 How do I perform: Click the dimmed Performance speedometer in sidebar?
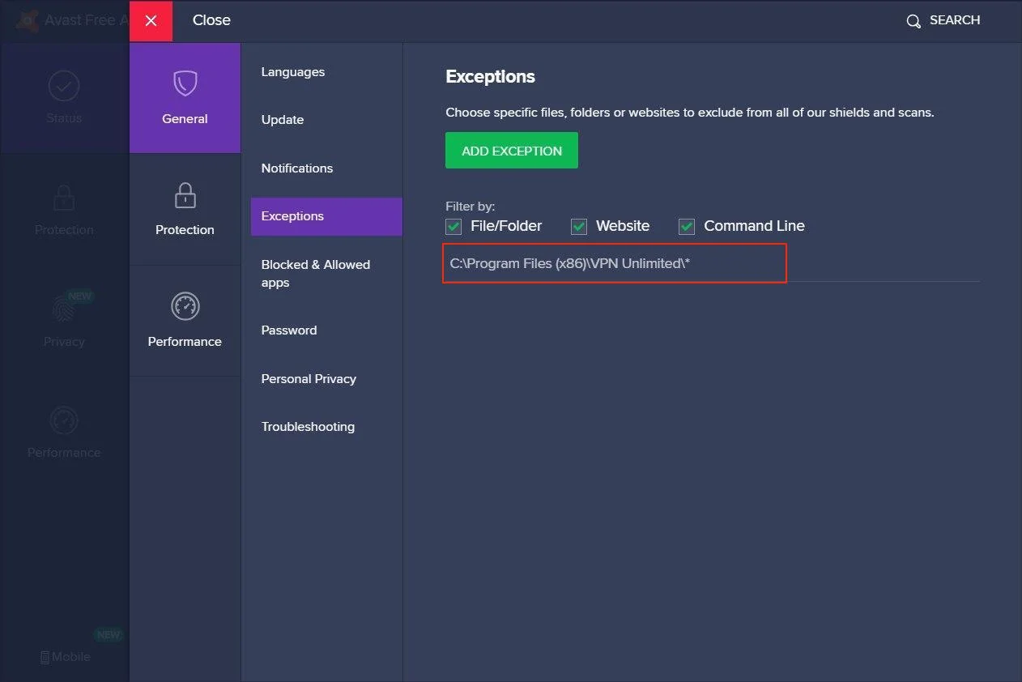click(64, 420)
